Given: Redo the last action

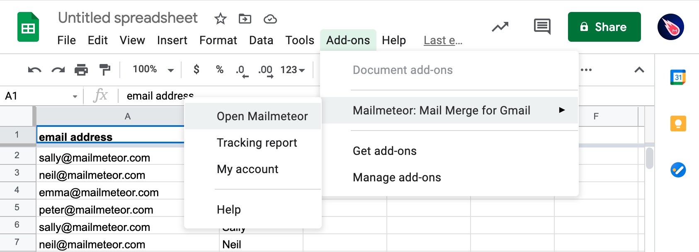Looking at the screenshot, I should (58, 70).
